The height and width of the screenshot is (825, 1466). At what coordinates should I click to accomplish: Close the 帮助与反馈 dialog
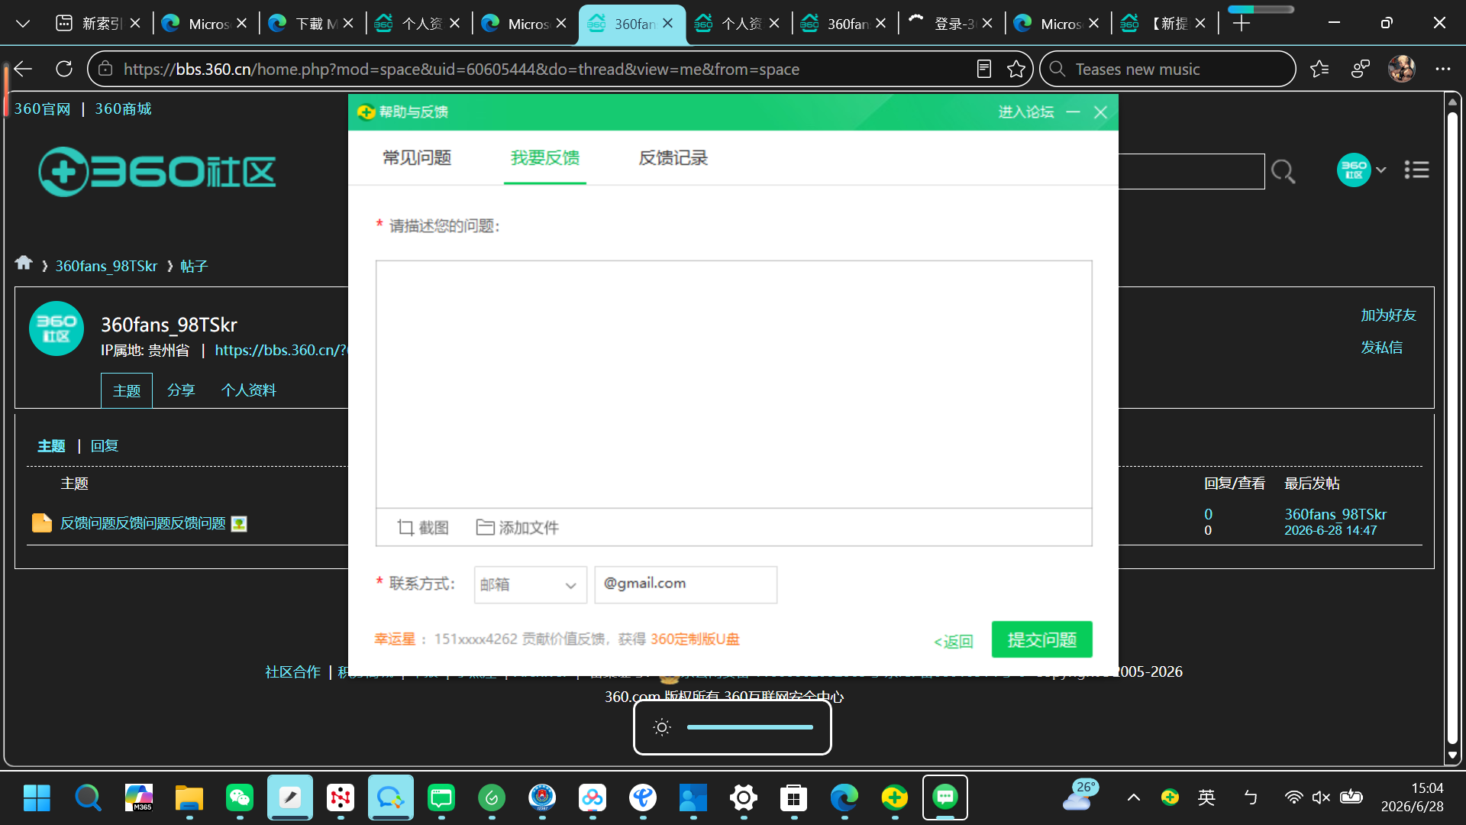point(1100,112)
